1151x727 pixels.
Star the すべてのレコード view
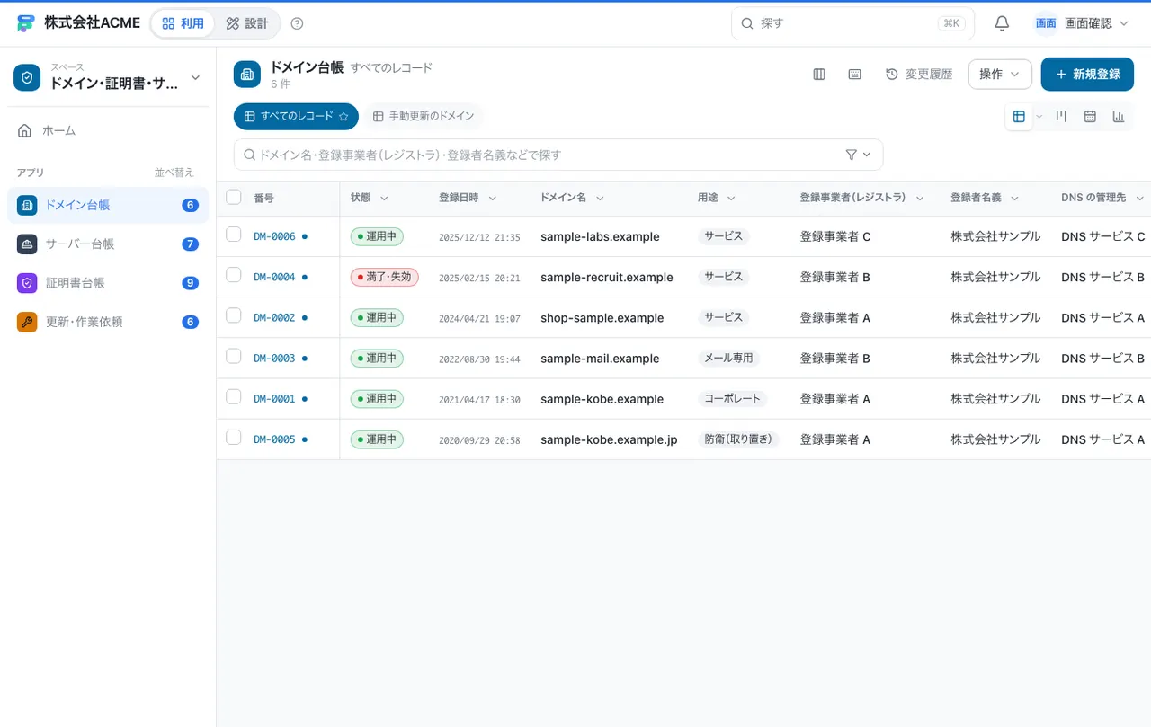[x=344, y=117]
